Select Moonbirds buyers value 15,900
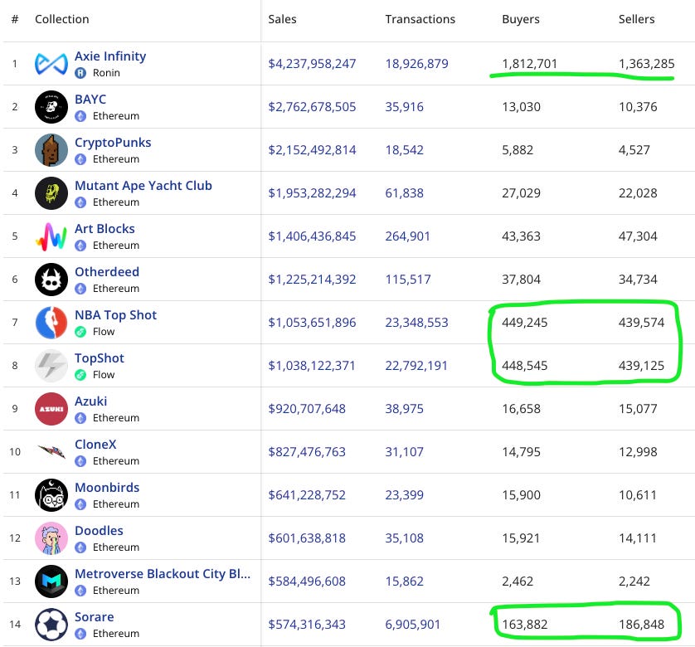Screen dimensions: 695x647 [521, 495]
